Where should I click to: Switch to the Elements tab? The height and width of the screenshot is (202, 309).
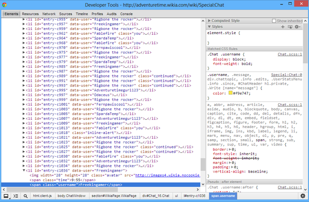coord(11,14)
